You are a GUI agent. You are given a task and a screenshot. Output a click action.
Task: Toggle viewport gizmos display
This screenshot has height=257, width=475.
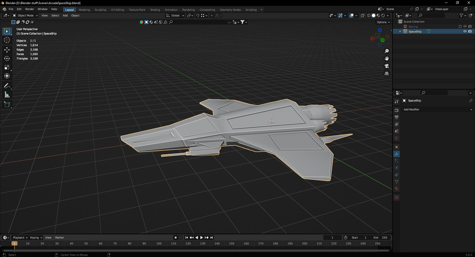tap(340, 15)
